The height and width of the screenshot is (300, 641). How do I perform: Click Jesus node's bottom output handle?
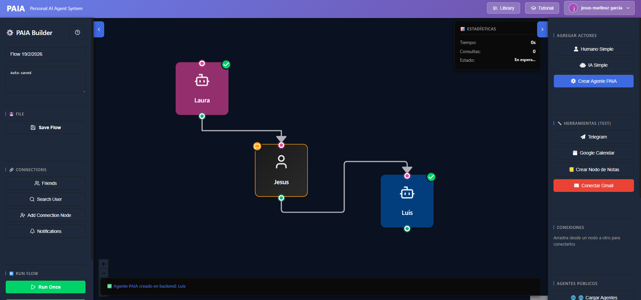tap(281, 198)
